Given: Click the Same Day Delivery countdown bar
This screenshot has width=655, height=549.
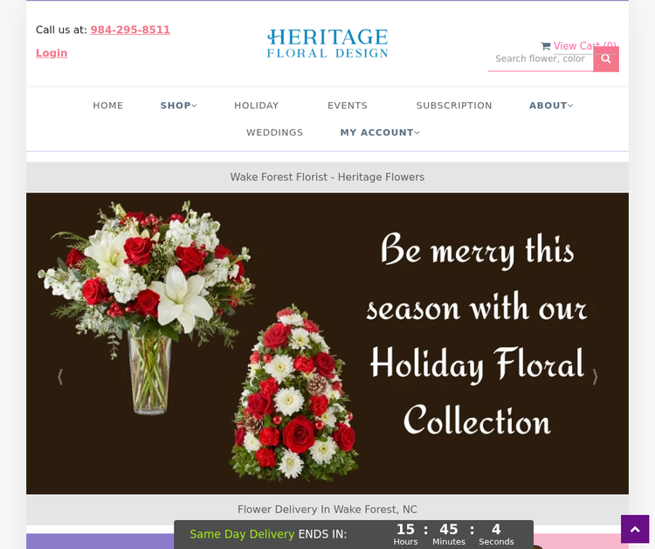Looking at the screenshot, I should coord(353,534).
